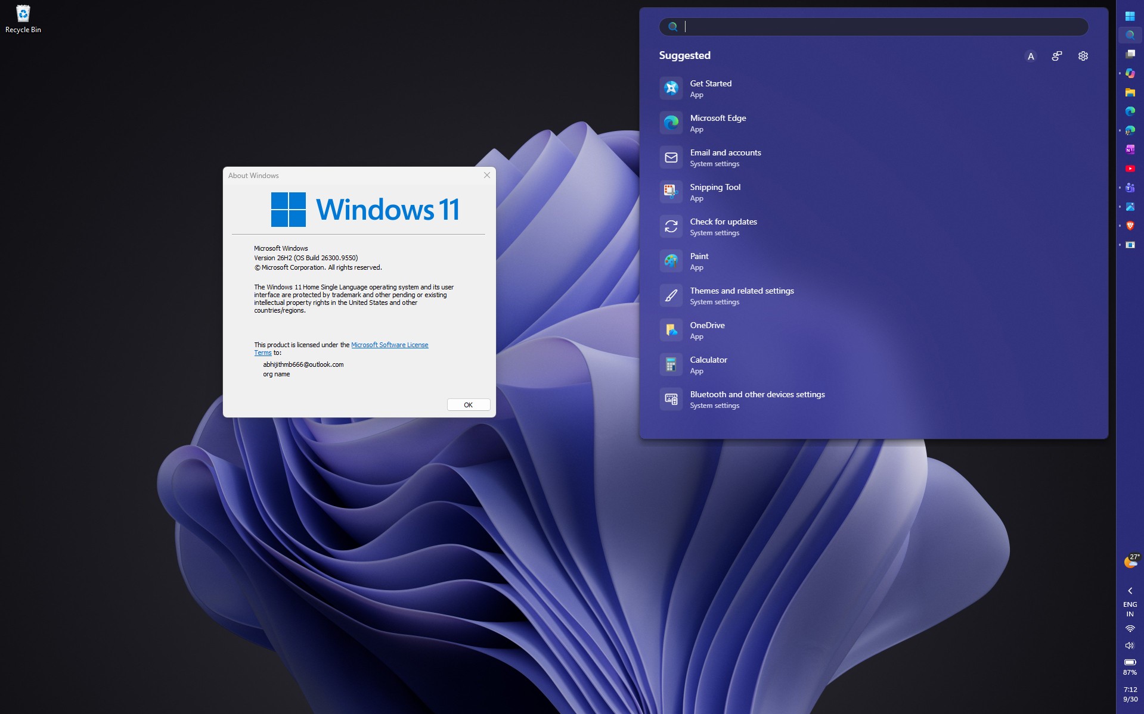This screenshot has height=714, width=1144.
Task: Open Get Started from suggested results
Action: (x=873, y=88)
